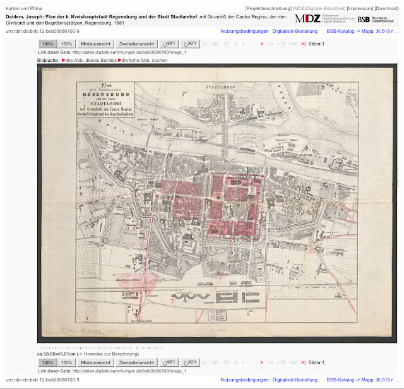This screenshot has height=389, width=404.
Task: Click the Dahlem, Joseph map title text
Action: (146, 20)
